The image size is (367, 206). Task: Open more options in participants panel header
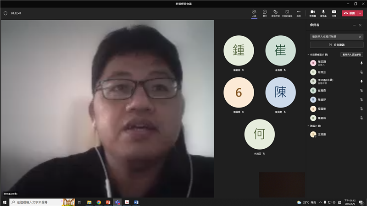(x=354, y=25)
